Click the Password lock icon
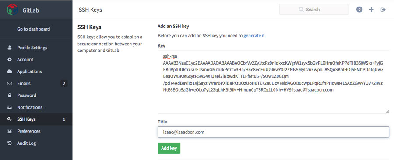This screenshot has width=394, height=160. click(10, 95)
